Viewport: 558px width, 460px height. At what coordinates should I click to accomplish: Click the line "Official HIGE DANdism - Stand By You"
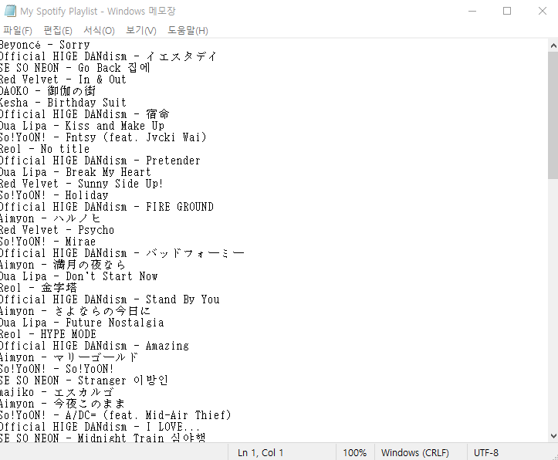point(110,299)
